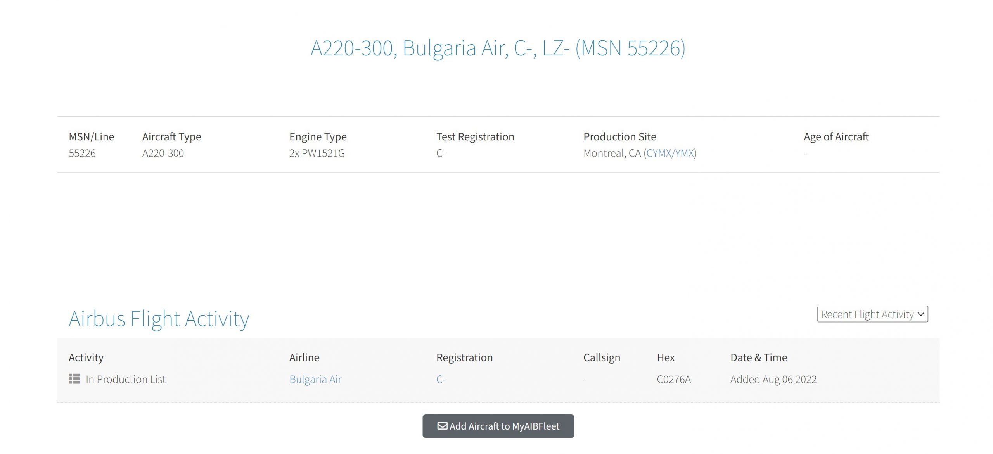Click the Activity column header
Screen dimensions: 993x454
[86, 357]
